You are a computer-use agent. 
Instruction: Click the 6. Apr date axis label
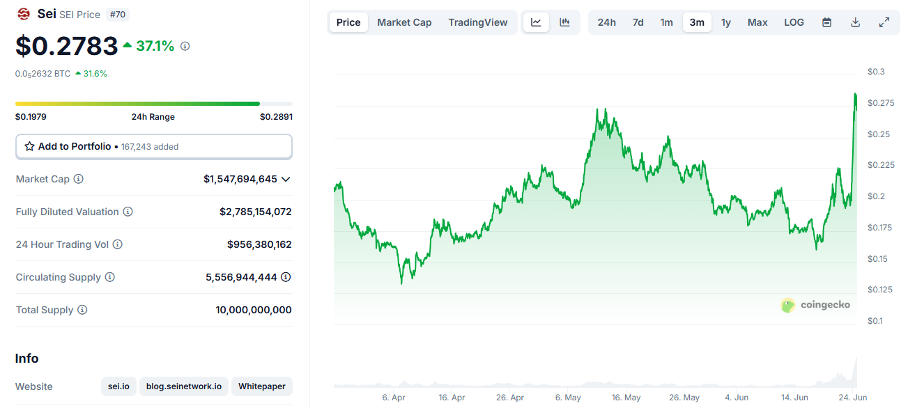(x=394, y=398)
